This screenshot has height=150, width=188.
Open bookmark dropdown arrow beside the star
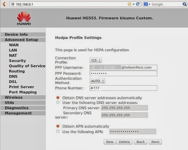[134, 4]
